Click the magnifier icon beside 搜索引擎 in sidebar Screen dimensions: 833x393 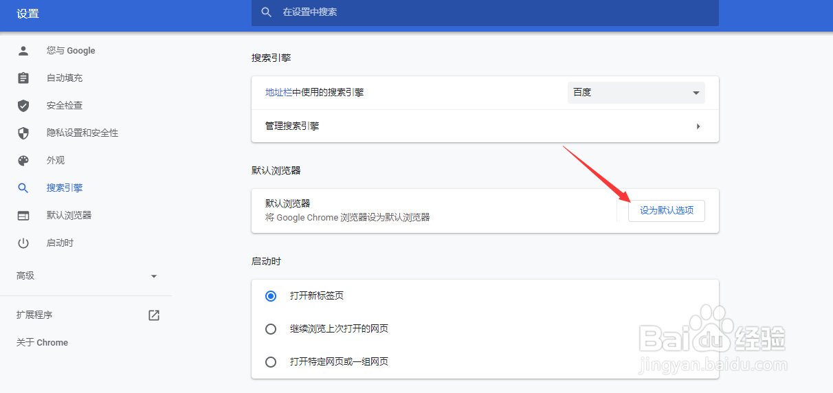pos(23,188)
